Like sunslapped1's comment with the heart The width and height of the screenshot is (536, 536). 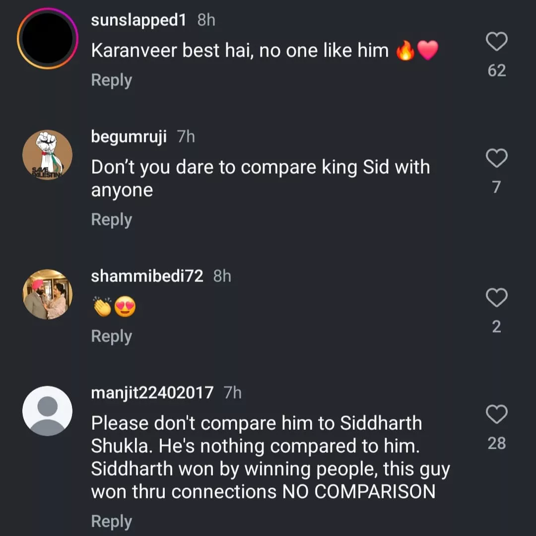click(496, 42)
